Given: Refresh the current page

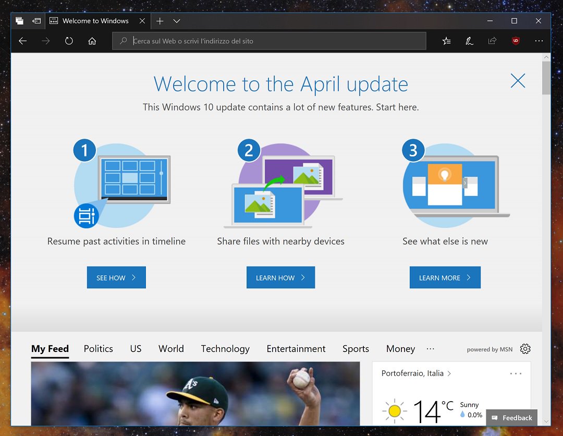Looking at the screenshot, I should click(69, 41).
